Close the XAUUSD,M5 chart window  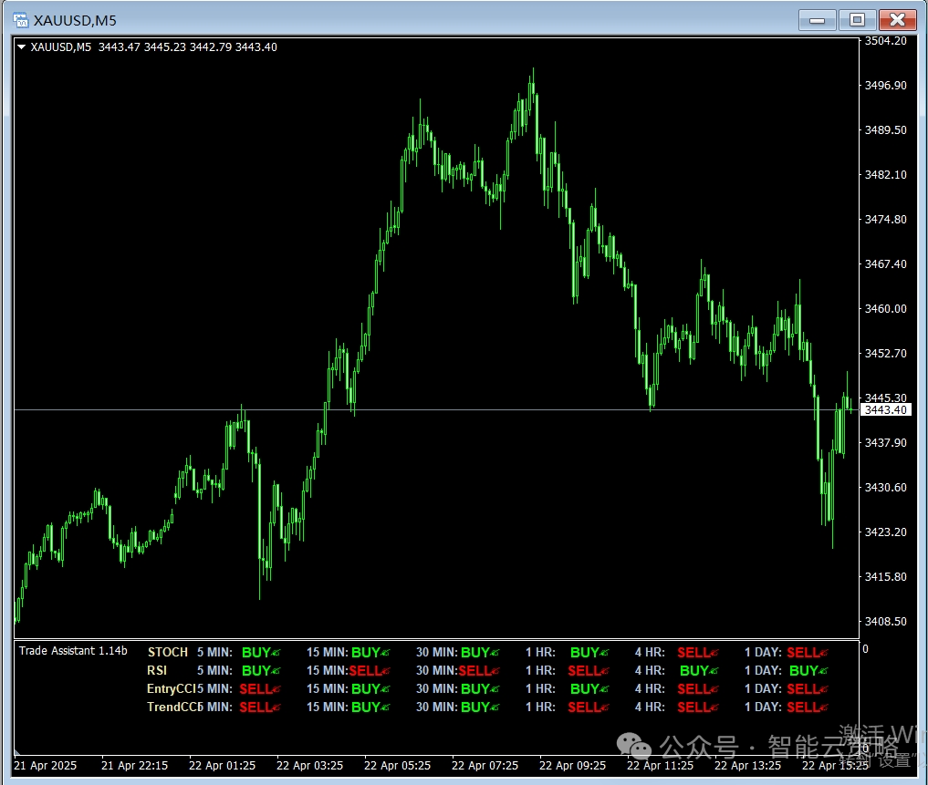point(897,20)
